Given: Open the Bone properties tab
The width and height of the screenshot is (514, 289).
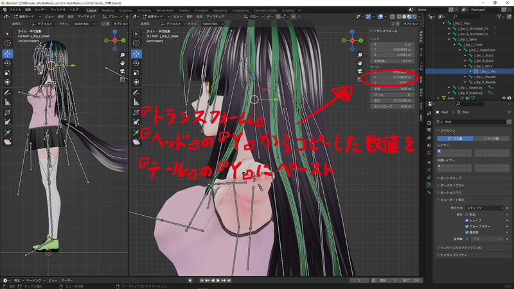Looking at the screenshot, I should [x=429, y=193].
